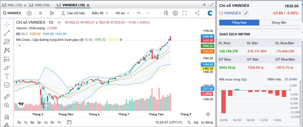Click the VNINDEX clock icon
Screen dimensions: 303x127
pos(221,13)
